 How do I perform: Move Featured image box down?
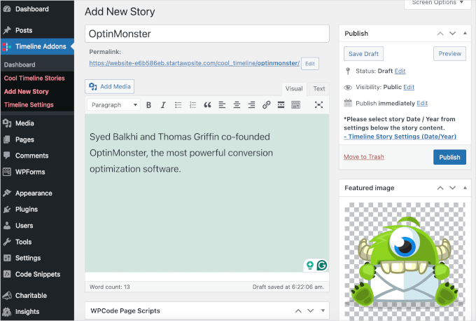[453, 188]
